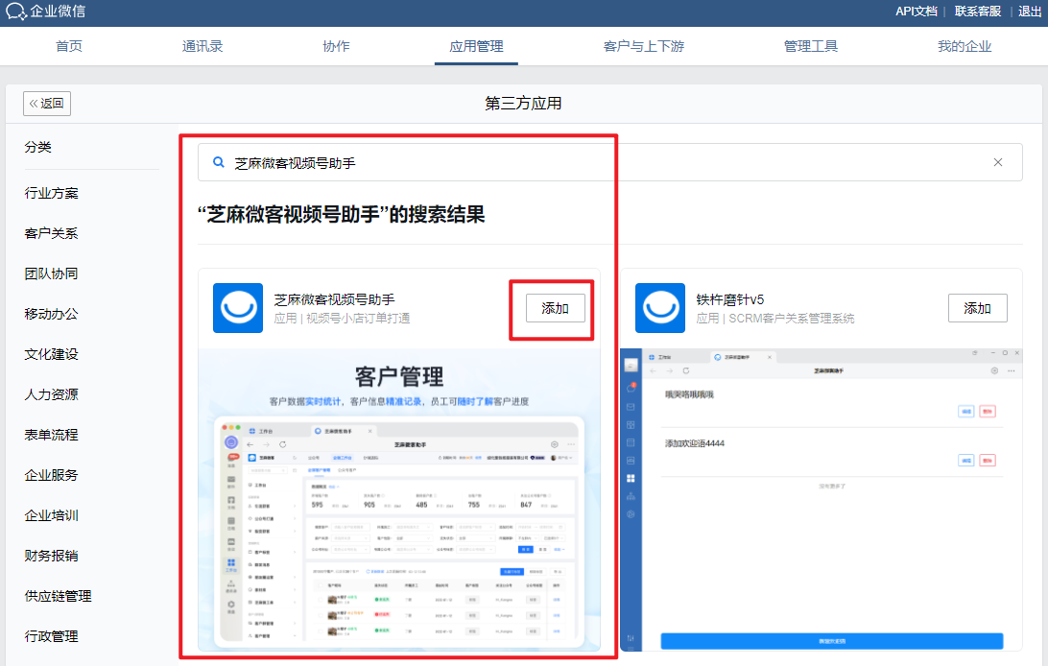Click the 芝麻微客视频号助手 app logo

238,308
